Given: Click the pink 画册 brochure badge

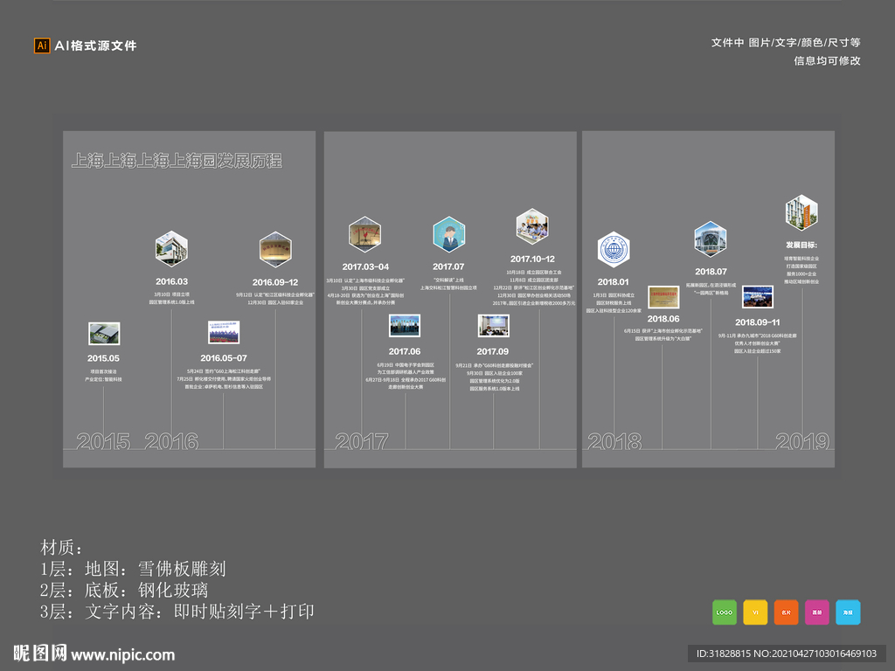Looking at the screenshot, I should pos(816,612).
